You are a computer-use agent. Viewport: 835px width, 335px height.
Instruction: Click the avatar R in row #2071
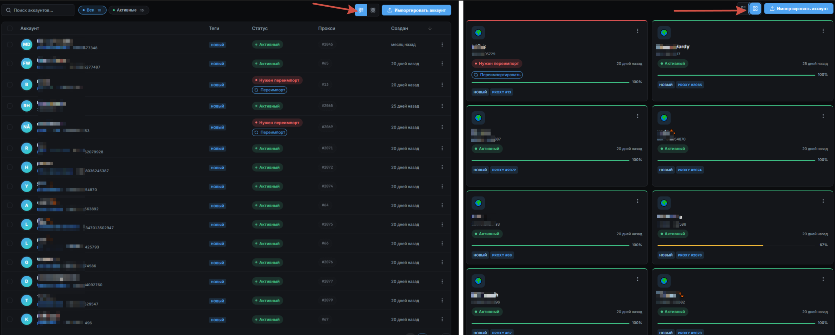pos(27,148)
